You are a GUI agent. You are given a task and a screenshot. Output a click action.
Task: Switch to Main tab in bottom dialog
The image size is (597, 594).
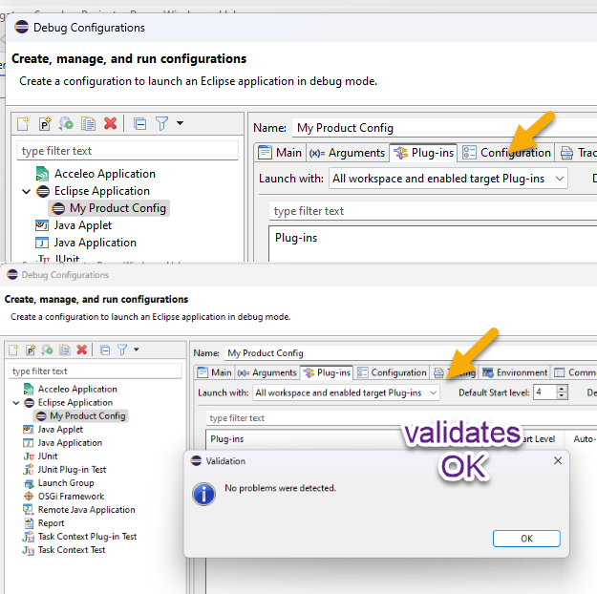pos(214,372)
